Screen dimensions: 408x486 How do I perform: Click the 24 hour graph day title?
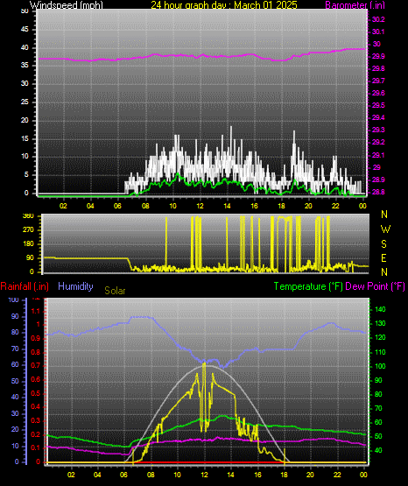(x=224, y=5)
